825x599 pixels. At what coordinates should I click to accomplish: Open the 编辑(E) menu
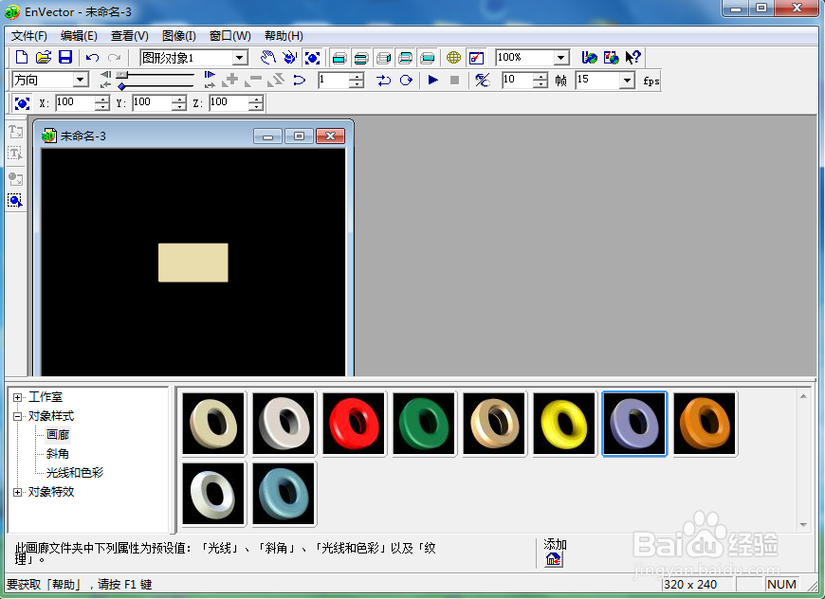(79, 36)
